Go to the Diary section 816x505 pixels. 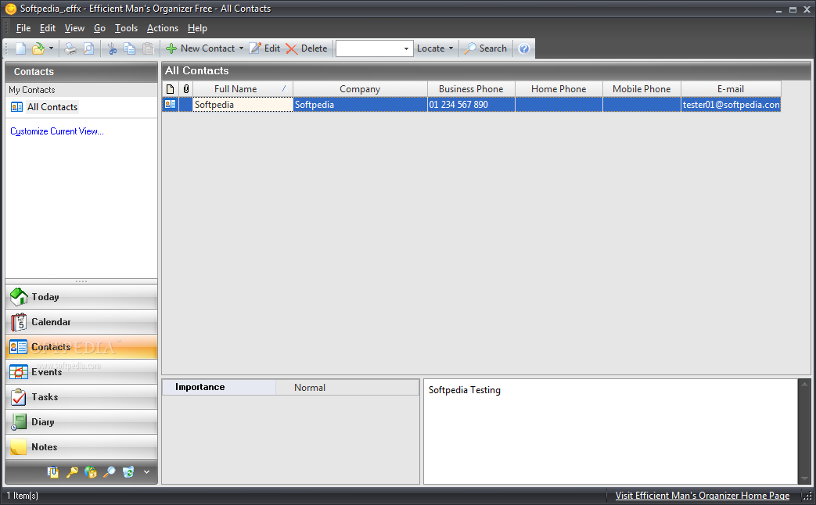(x=81, y=422)
